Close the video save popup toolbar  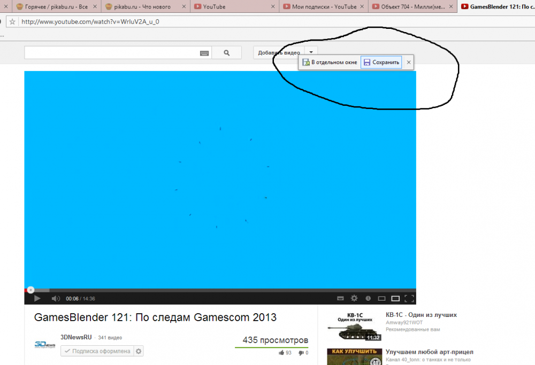(409, 63)
